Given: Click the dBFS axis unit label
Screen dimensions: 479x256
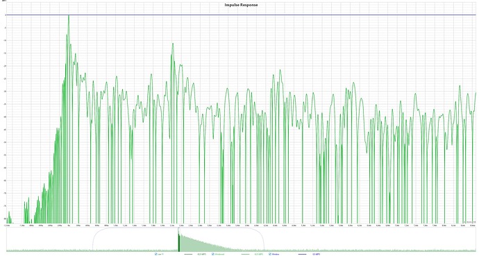Looking at the screenshot, I should coord(3,1).
